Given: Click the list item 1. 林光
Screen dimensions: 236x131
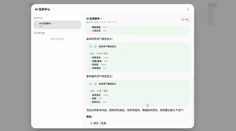Looking at the screenshot, I should [98, 123].
